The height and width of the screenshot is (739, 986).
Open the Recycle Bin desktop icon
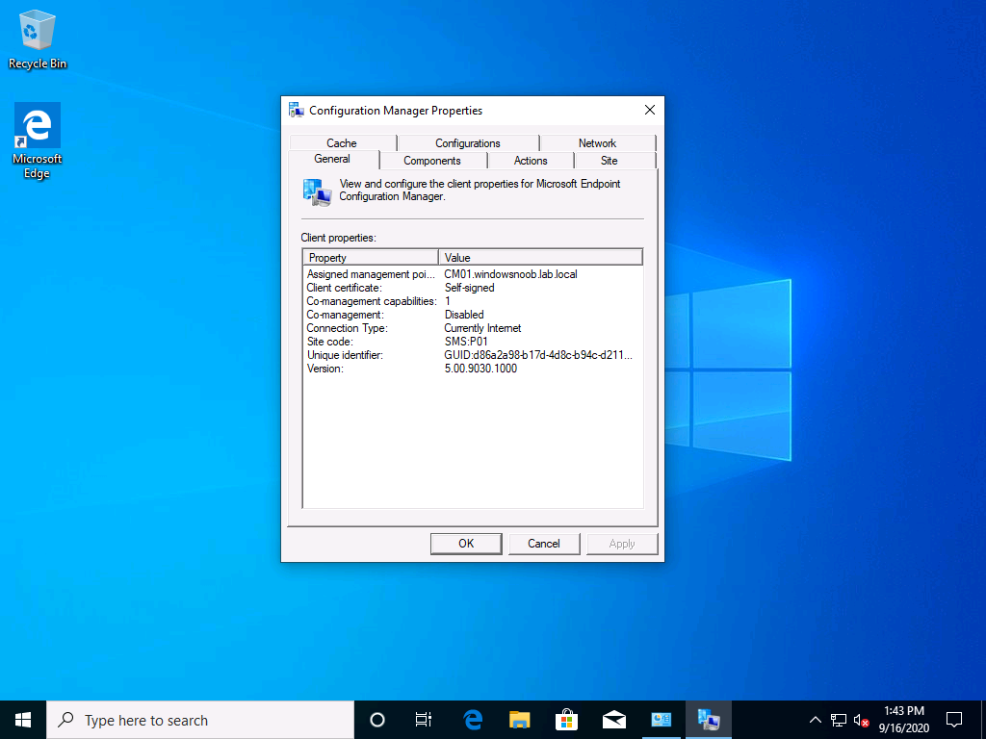click(x=38, y=38)
